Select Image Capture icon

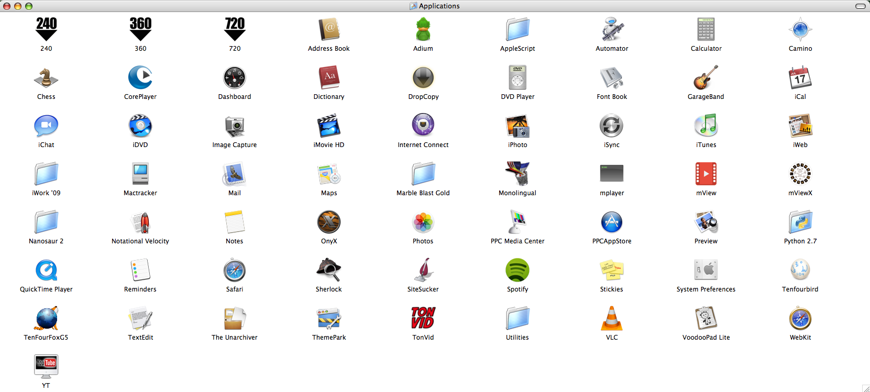tap(235, 126)
